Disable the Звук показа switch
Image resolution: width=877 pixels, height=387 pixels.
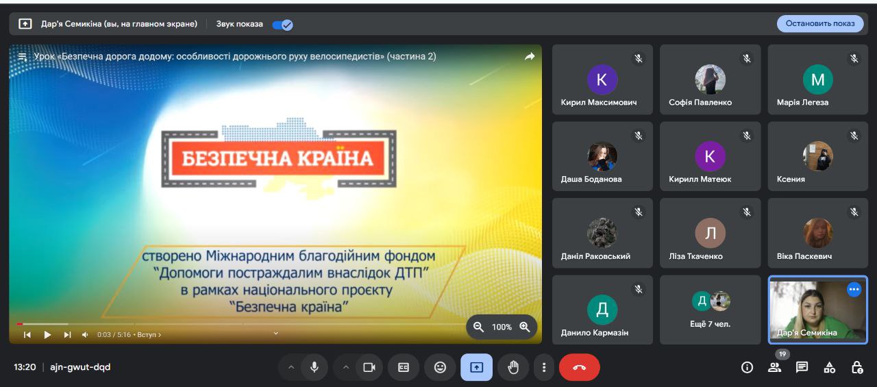tap(282, 25)
